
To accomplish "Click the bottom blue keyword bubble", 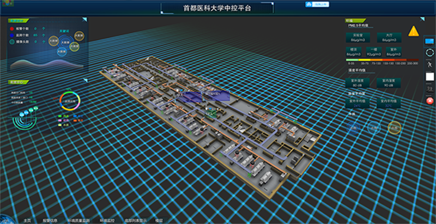I will coord(62,51).
